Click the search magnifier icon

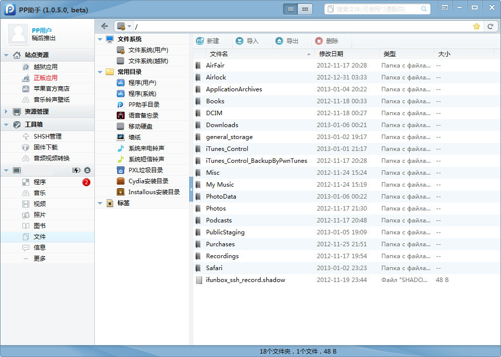tap(424, 9)
